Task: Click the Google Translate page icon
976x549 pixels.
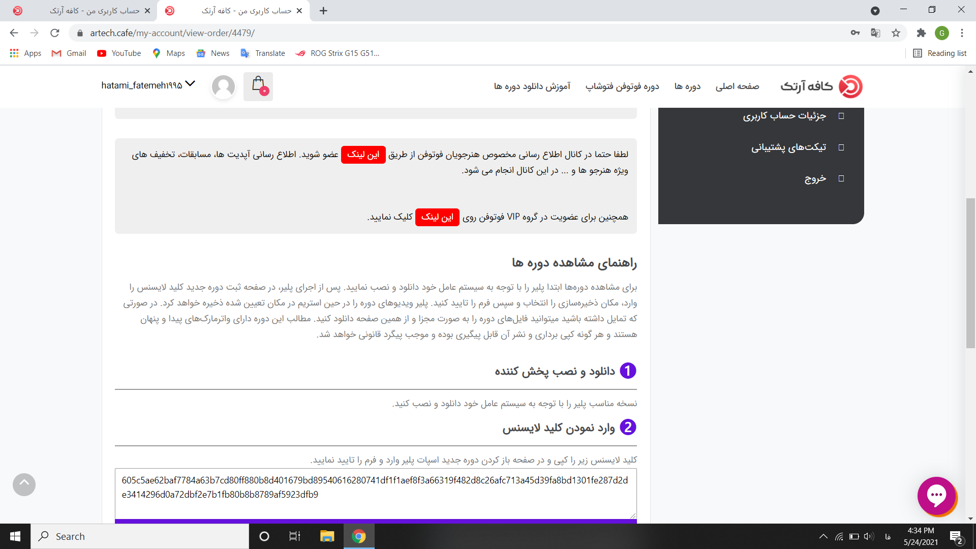Action: pos(875,33)
